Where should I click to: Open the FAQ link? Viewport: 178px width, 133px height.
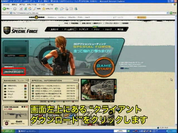pos(66,23)
